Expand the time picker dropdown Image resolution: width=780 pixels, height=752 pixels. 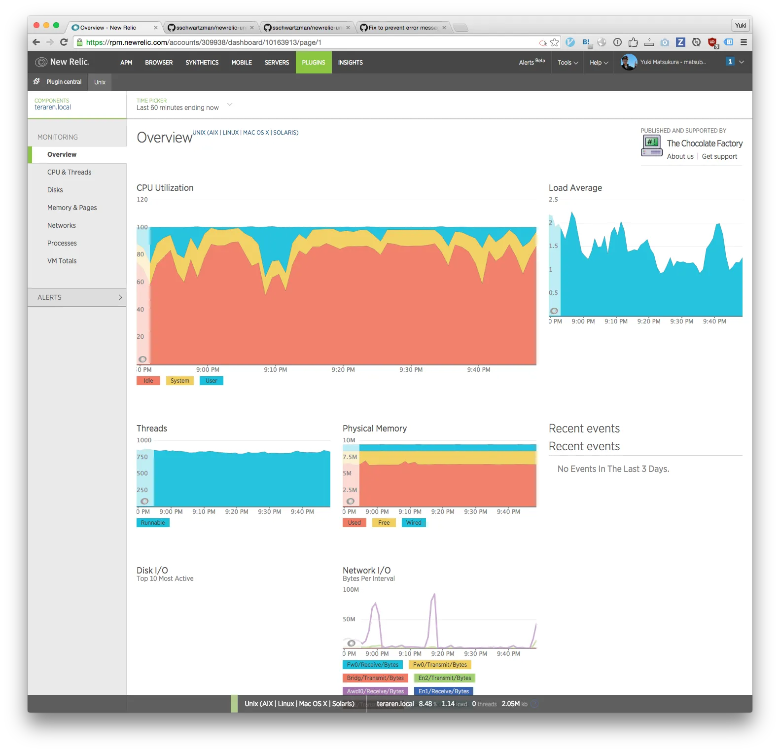click(x=229, y=105)
